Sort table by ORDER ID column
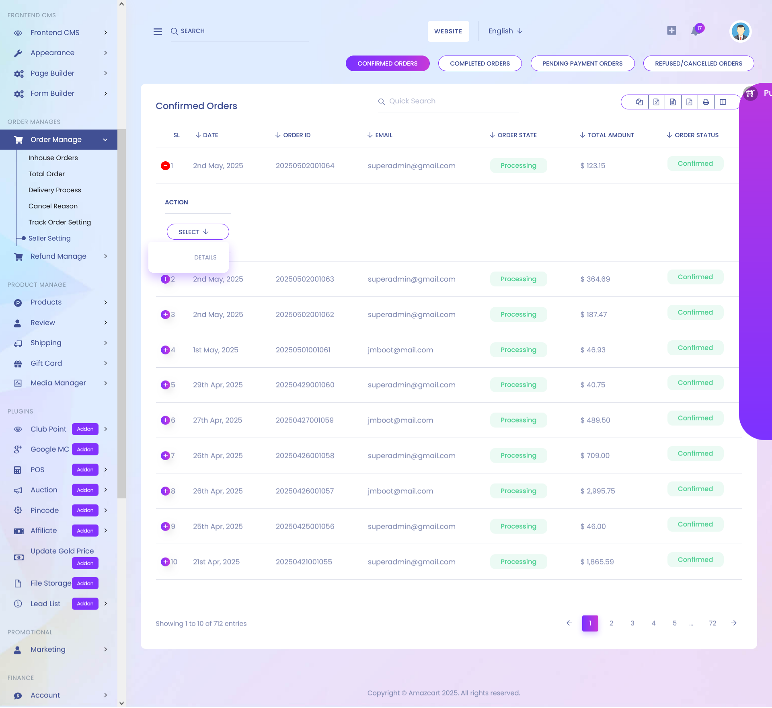This screenshot has width=772, height=708. pos(293,135)
